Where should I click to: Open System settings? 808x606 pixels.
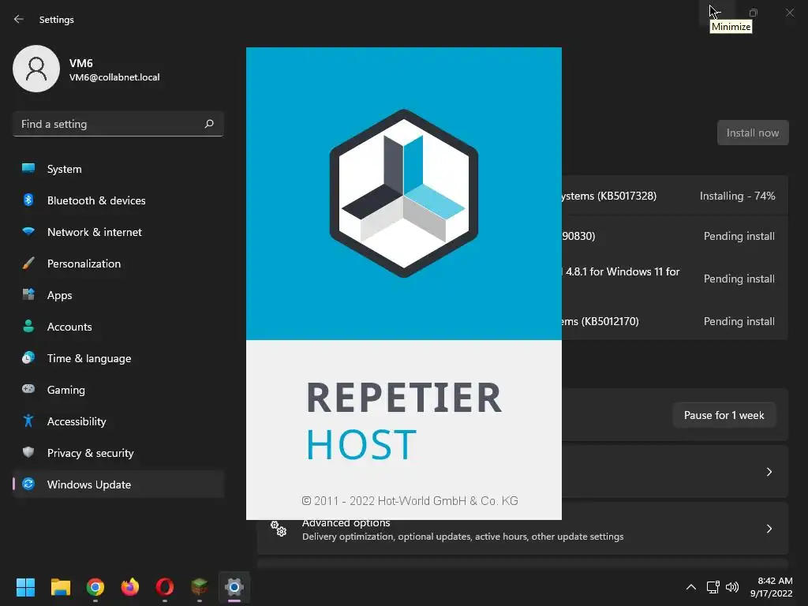[x=118, y=169]
